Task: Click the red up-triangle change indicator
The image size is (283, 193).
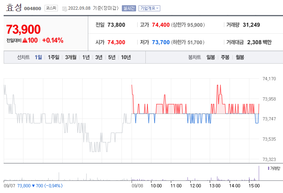Action: (25, 40)
